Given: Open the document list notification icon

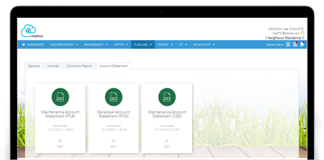Looking at the screenshot, I should 295,44.
